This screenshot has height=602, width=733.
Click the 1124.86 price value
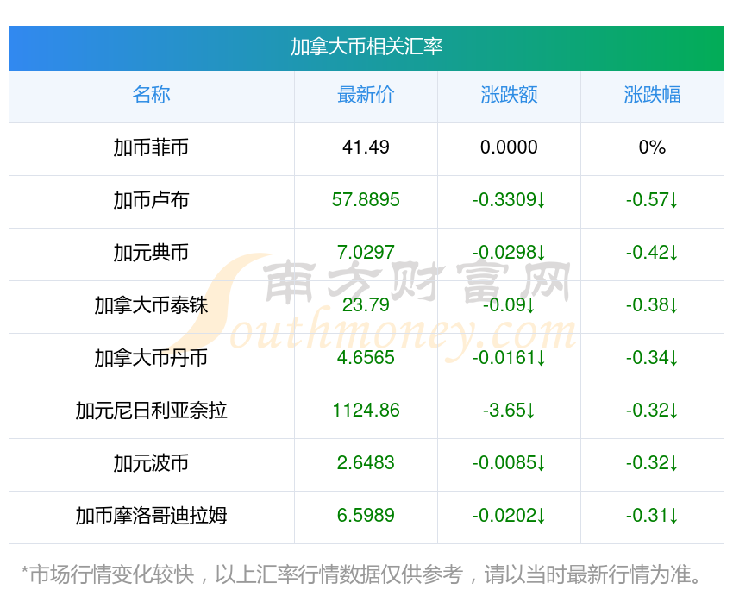pyautogui.click(x=366, y=411)
